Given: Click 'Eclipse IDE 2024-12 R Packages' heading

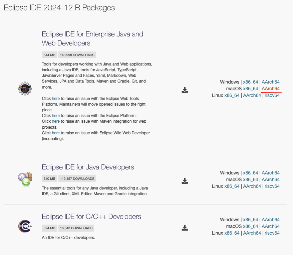Looking at the screenshot, I should coord(59,8).
